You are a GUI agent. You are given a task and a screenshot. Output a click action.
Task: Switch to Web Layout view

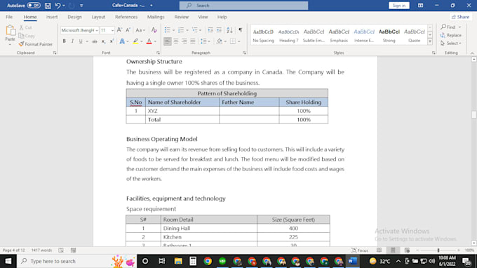click(x=407, y=250)
